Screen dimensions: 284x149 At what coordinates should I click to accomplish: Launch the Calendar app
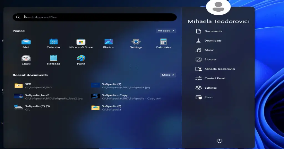(x=54, y=43)
